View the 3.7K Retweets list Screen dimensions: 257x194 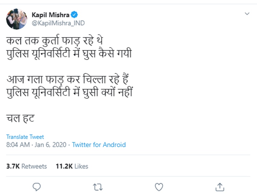tap(27, 166)
